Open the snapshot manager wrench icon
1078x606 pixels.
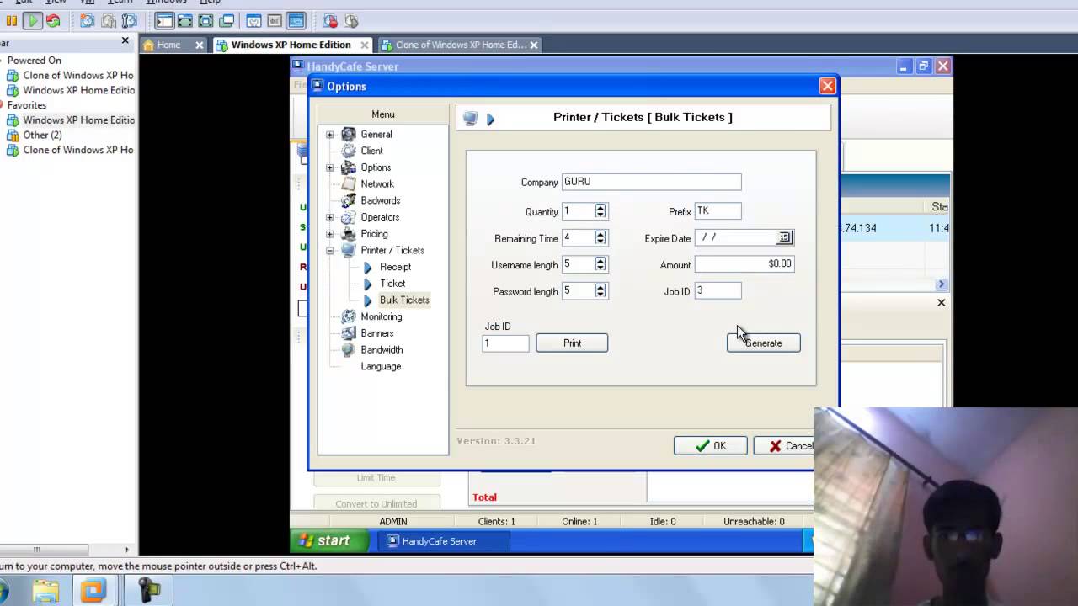(129, 21)
